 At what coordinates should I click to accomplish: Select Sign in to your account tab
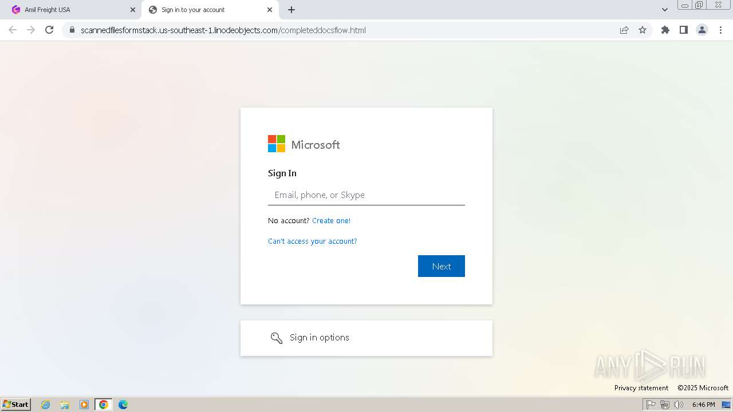(x=210, y=10)
